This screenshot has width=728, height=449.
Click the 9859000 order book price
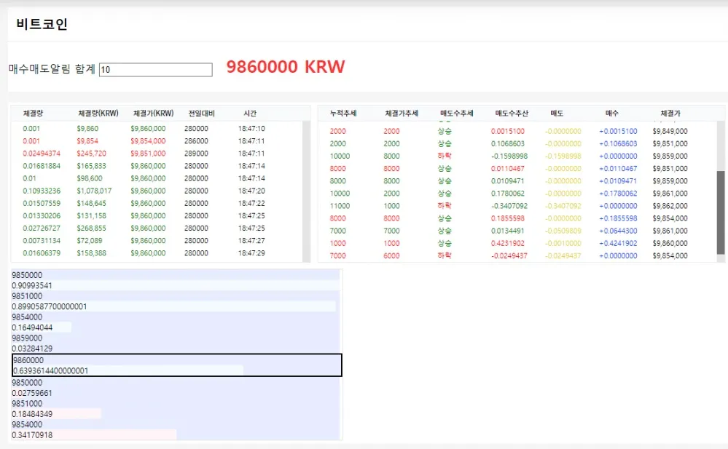[x=27, y=338]
